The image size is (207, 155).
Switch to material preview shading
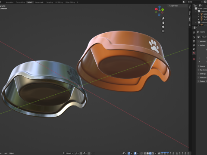(150, 153)
